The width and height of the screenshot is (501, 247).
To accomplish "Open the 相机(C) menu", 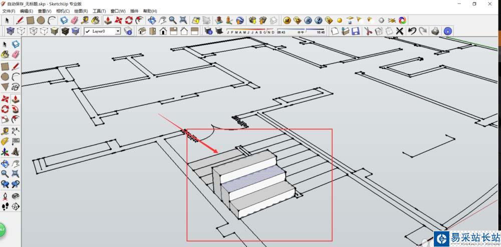I will pyautogui.click(x=63, y=11).
